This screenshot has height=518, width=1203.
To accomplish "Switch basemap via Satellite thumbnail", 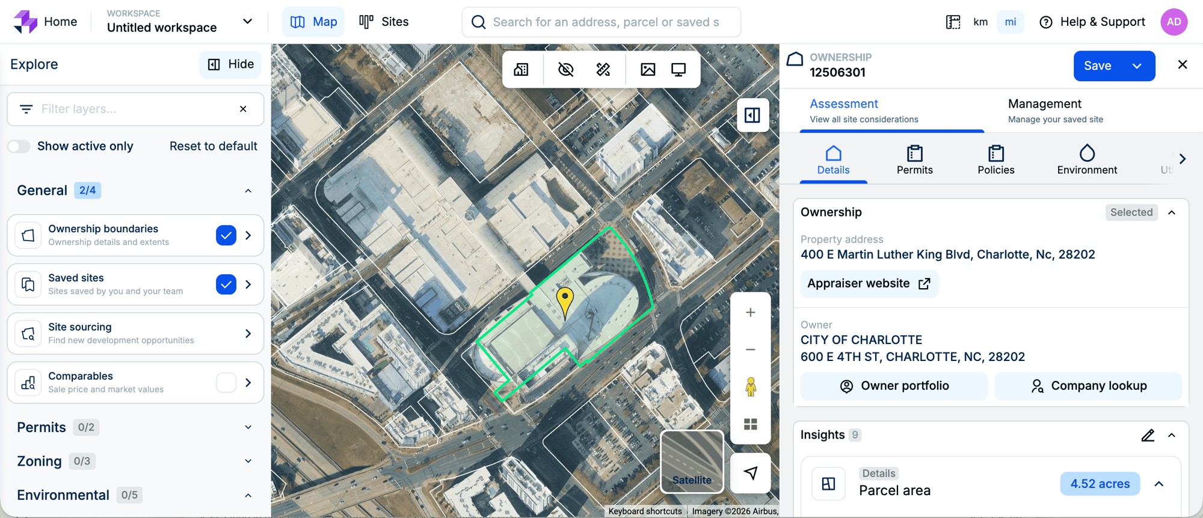I will (x=692, y=461).
